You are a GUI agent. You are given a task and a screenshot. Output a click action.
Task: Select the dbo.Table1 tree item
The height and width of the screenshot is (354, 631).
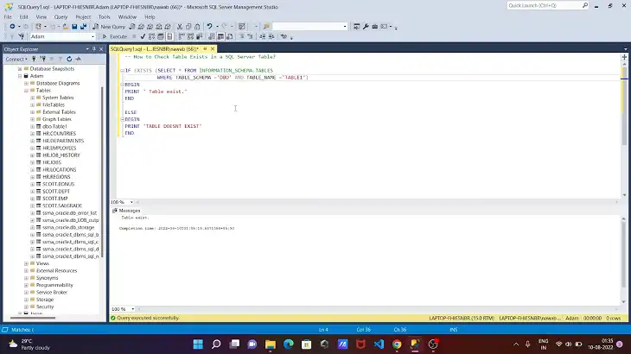[x=54, y=127]
